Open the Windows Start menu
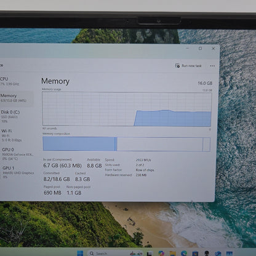The width and height of the screenshot is (256, 256). tap(80, 254)
